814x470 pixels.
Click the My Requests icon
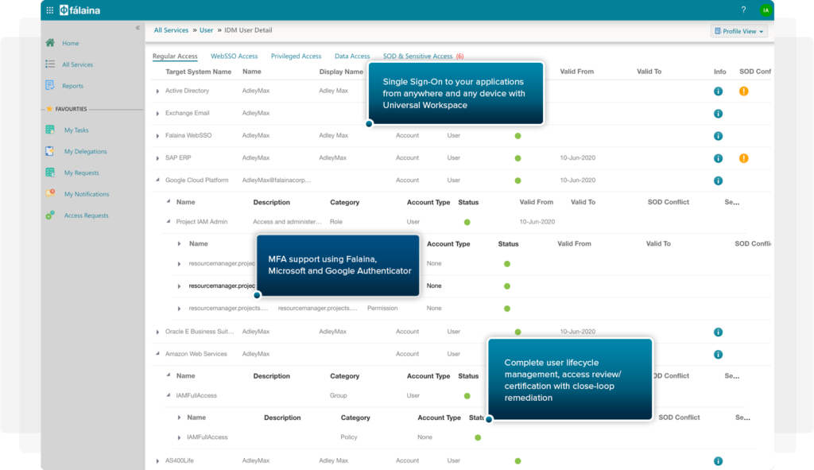click(x=50, y=172)
